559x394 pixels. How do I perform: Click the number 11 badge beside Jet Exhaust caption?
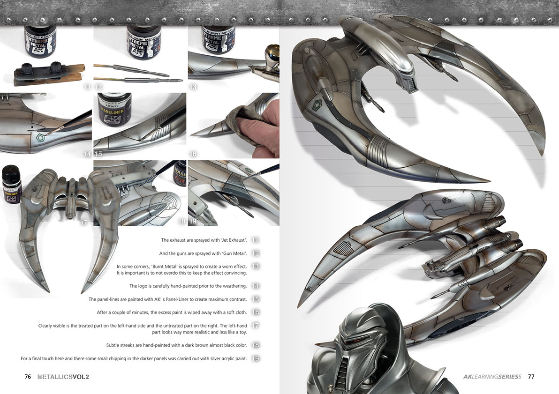256,240
